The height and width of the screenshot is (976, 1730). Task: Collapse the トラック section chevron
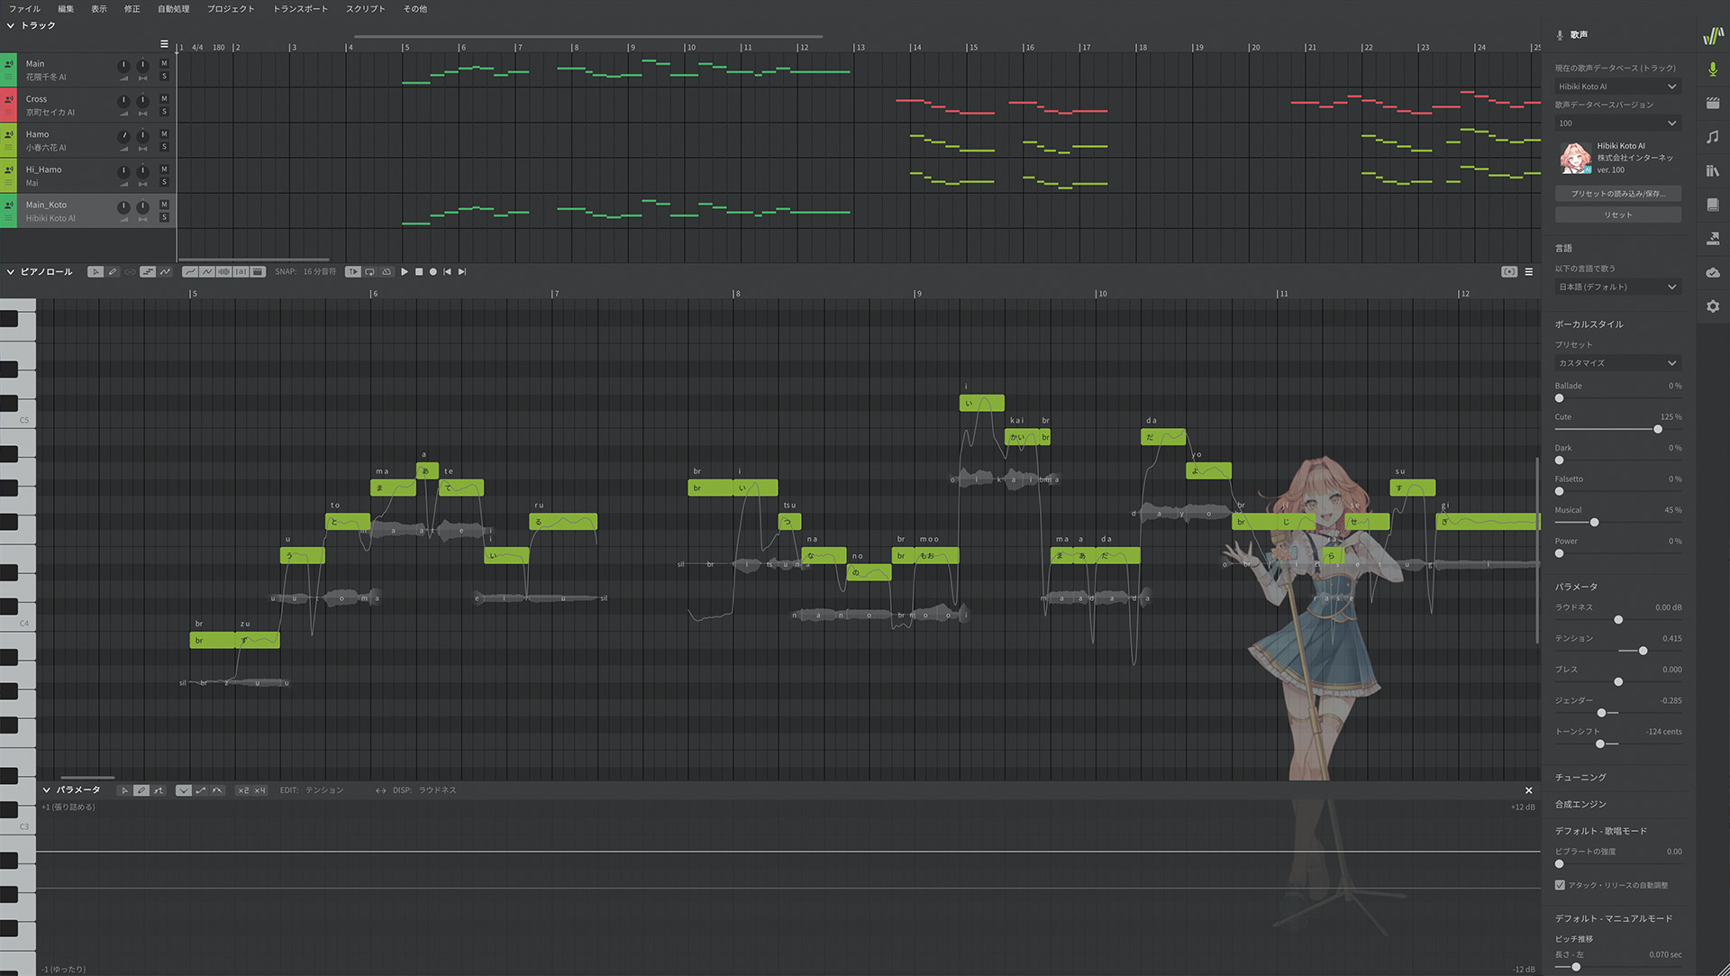point(11,25)
